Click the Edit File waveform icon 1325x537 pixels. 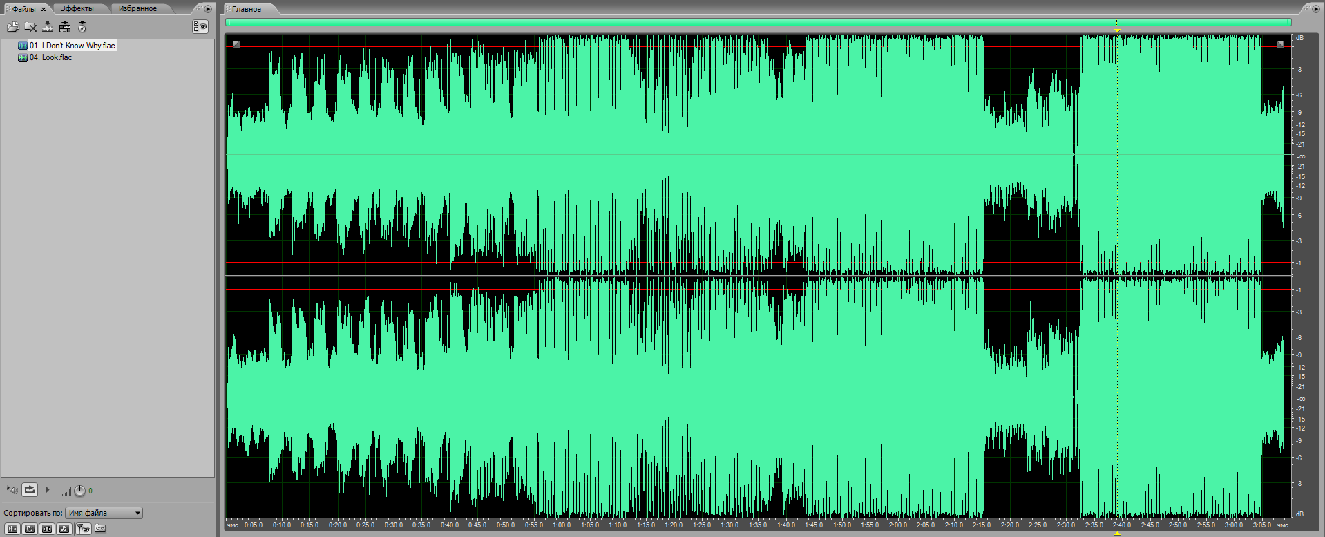(48, 27)
